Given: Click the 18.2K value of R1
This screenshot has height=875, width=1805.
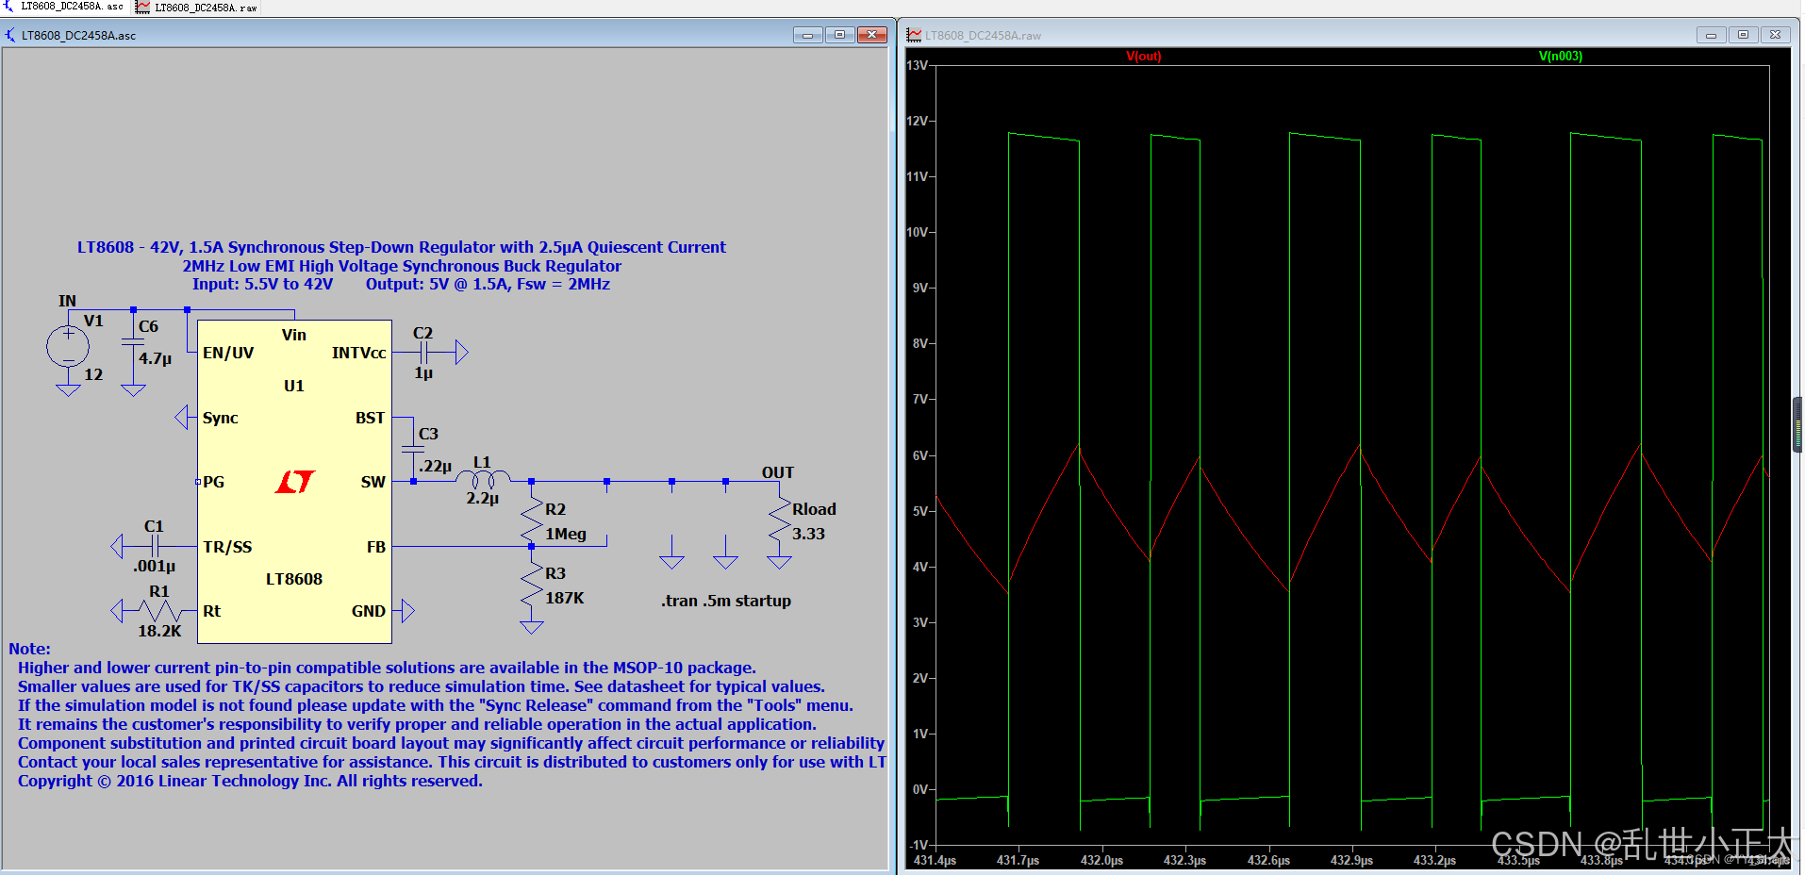Looking at the screenshot, I should [x=159, y=631].
